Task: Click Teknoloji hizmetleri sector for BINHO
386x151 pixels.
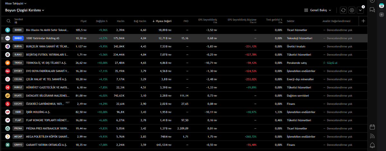Action: click(299, 38)
